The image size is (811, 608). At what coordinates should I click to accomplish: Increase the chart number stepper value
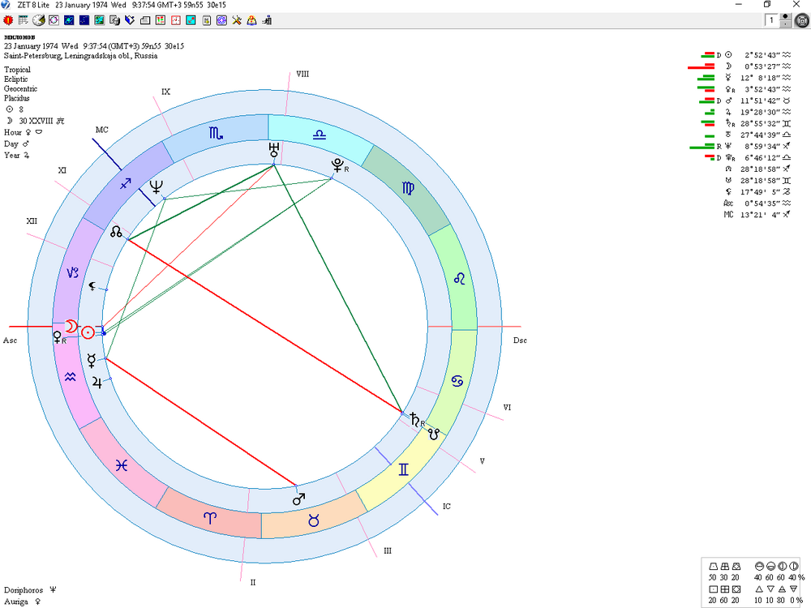click(786, 18)
